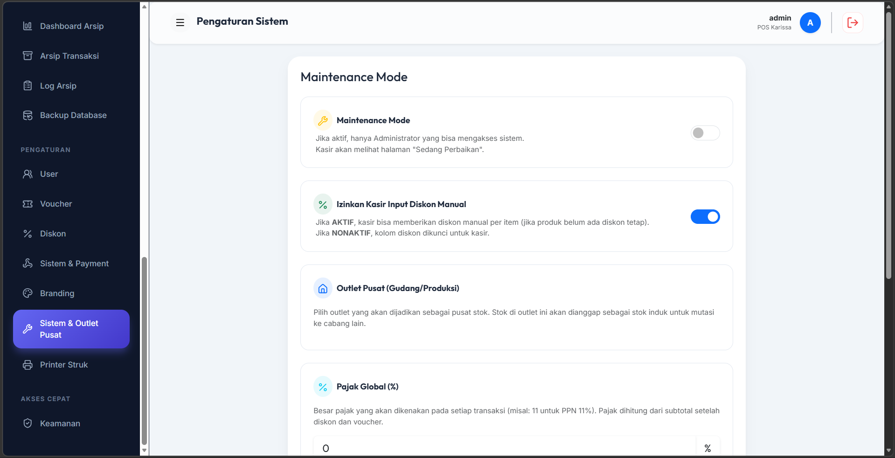Click the main page vertical scrollbar
895x458 pixels.
(x=888, y=146)
